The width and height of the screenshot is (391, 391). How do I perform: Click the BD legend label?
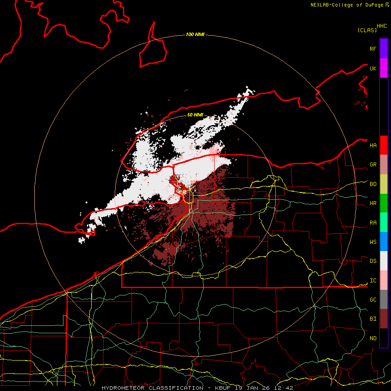pyautogui.click(x=373, y=184)
